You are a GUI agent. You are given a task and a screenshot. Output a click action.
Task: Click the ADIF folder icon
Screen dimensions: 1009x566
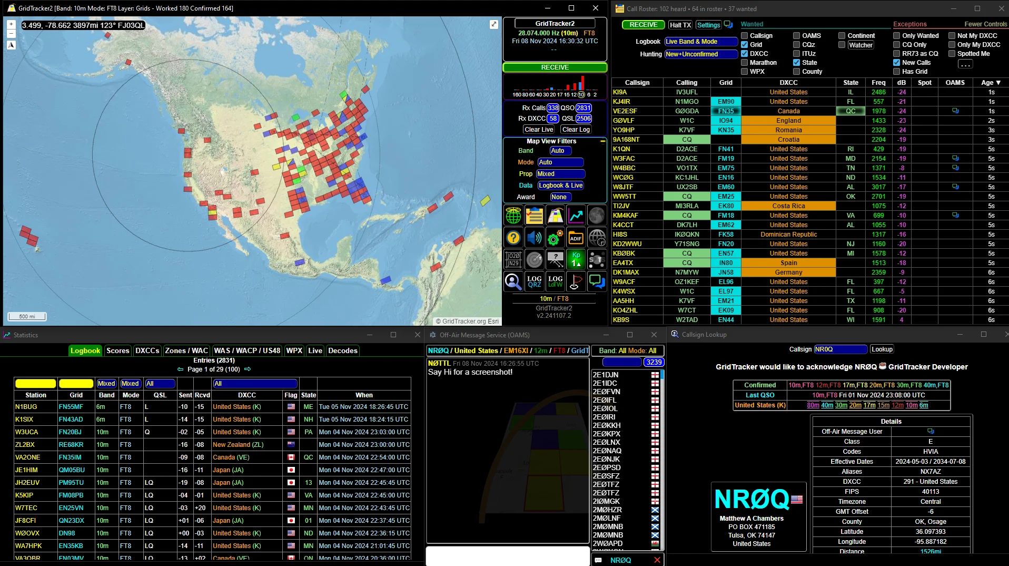click(576, 238)
